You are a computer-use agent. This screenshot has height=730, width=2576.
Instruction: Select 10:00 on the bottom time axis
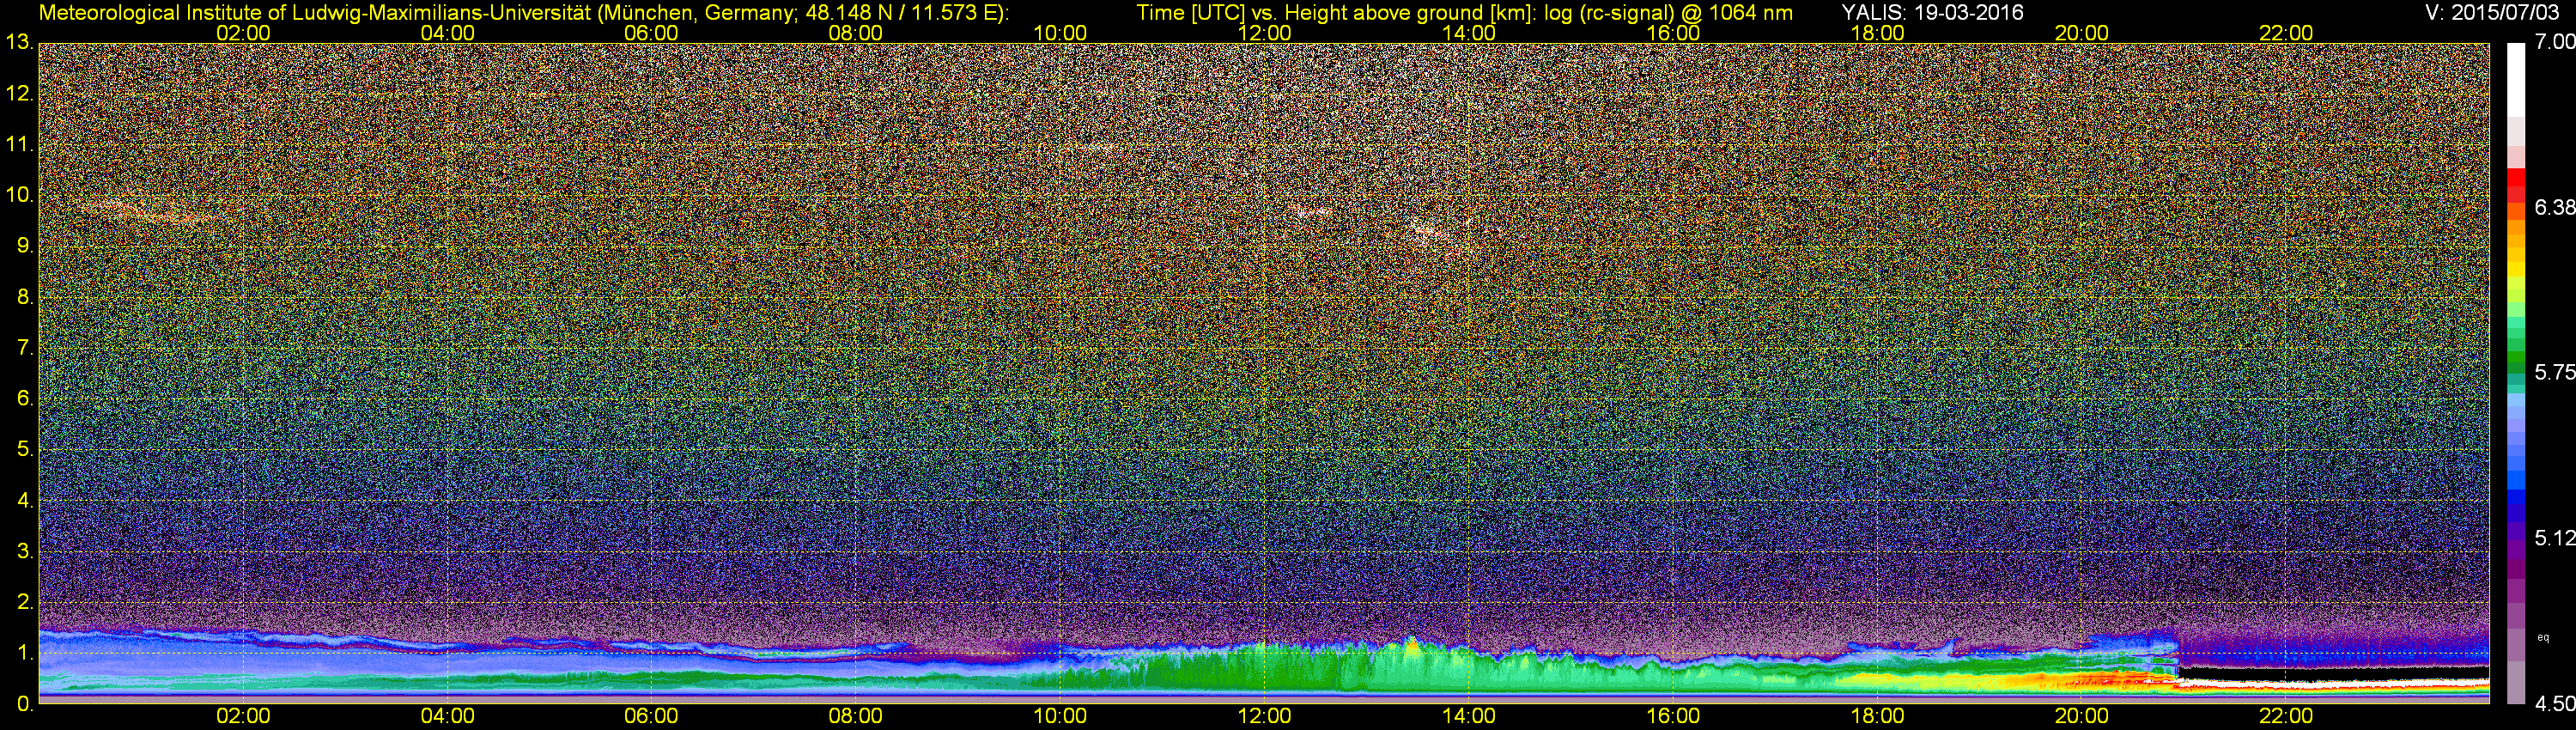click(x=1060, y=716)
